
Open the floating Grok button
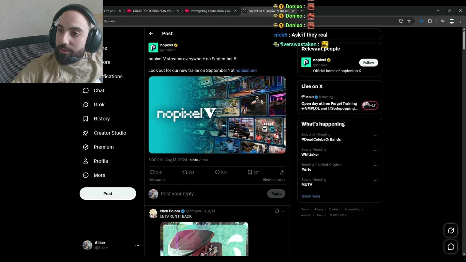[x=451, y=230]
